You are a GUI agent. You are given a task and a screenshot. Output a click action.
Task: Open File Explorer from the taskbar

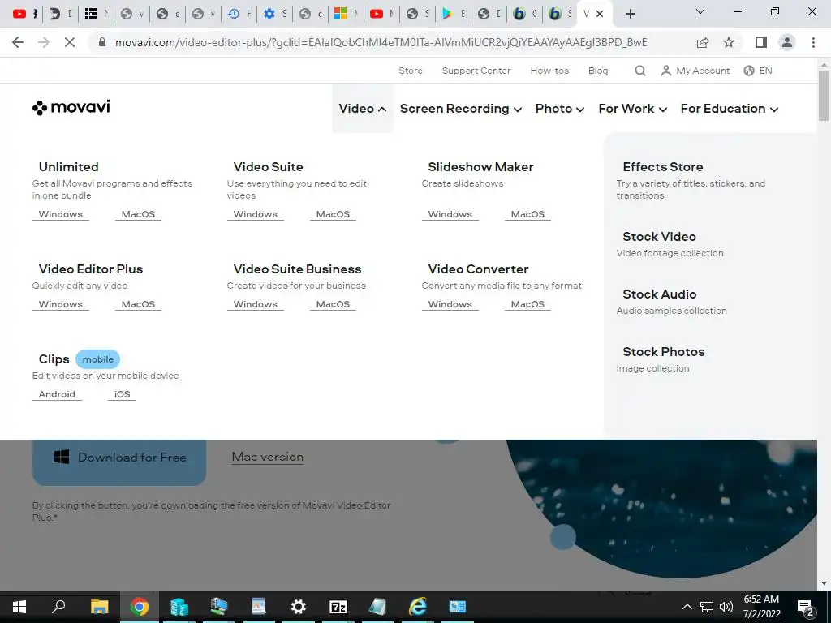[x=99, y=607]
